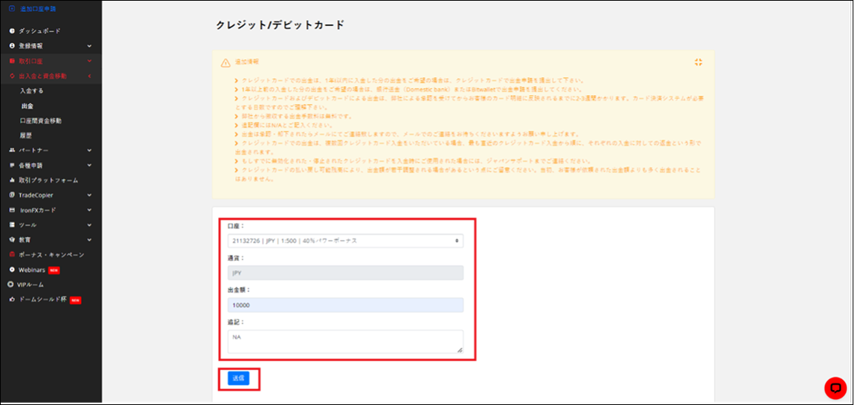Screen dimensions: 854x405
Task: Select 入金する in the sidebar submenu
Action: (32, 91)
